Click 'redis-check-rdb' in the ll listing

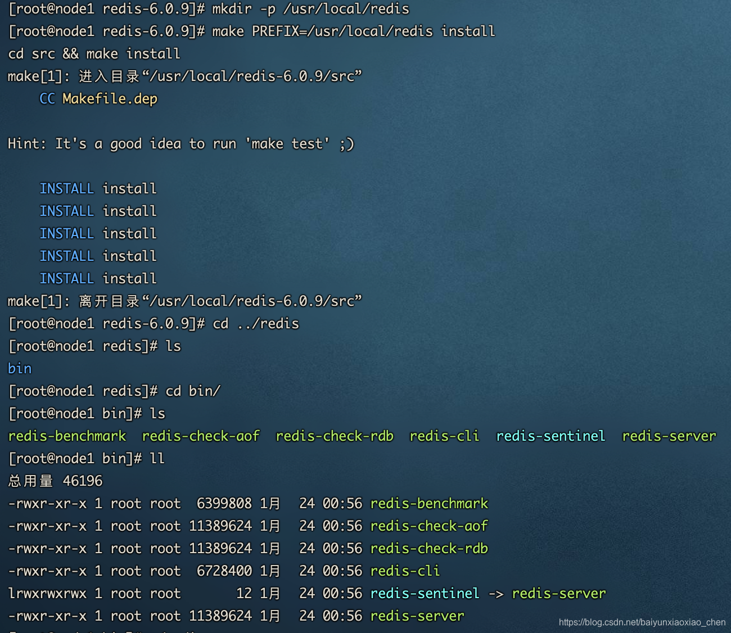[x=429, y=549]
